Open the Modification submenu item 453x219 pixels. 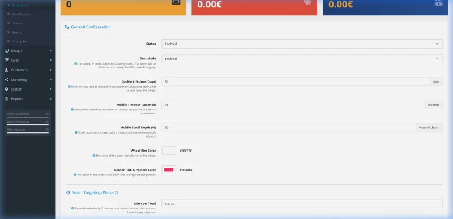tap(21, 14)
